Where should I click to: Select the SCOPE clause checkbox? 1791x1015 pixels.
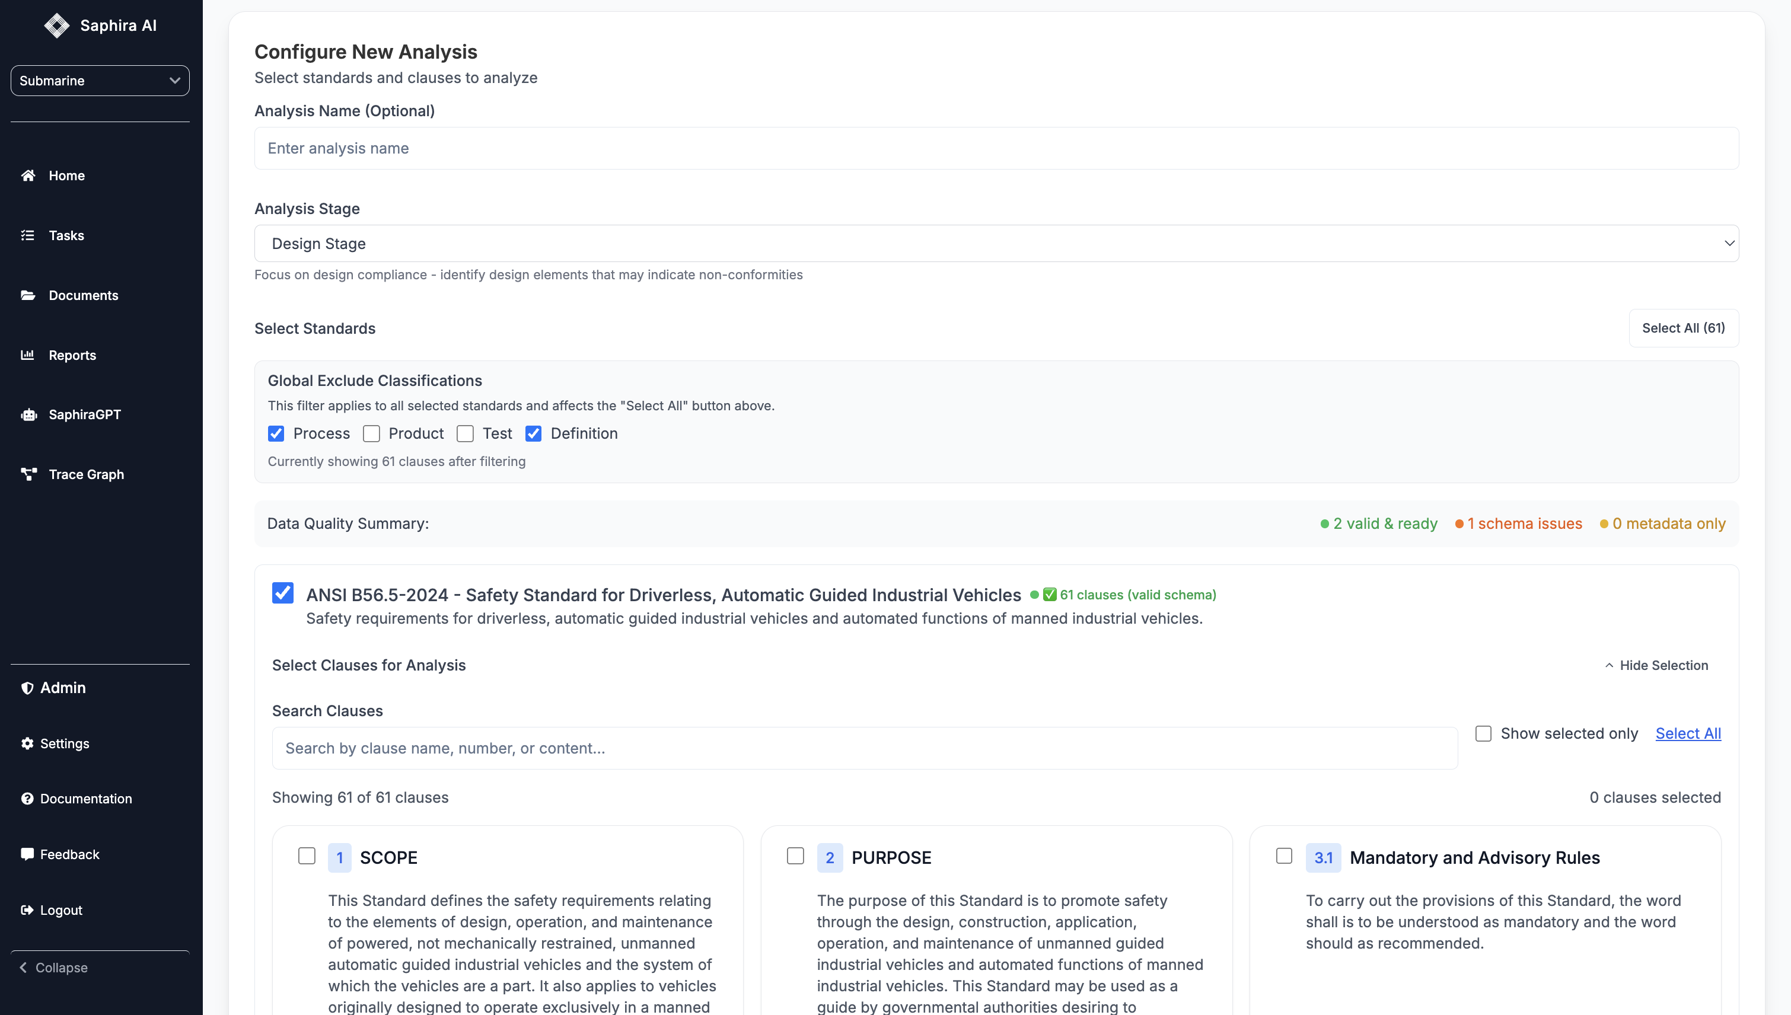(x=307, y=856)
